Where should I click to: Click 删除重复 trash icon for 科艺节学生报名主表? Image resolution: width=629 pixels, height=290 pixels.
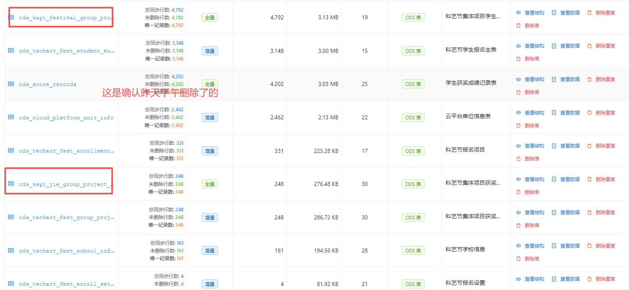click(589, 46)
